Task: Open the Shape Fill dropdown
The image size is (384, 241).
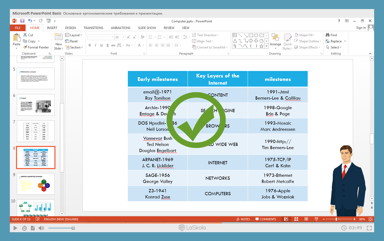Action: (305, 35)
